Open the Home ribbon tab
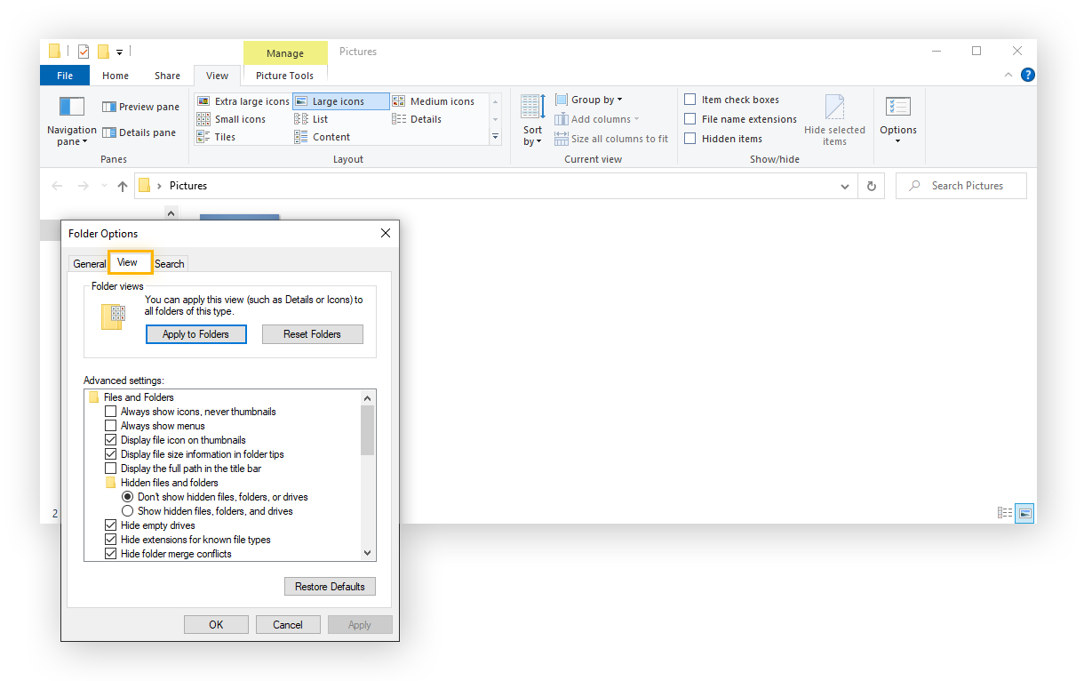 (115, 76)
